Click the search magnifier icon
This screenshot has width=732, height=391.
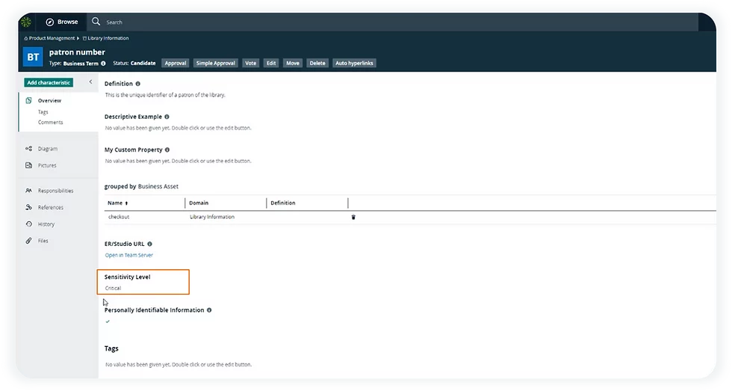coord(96,22)
